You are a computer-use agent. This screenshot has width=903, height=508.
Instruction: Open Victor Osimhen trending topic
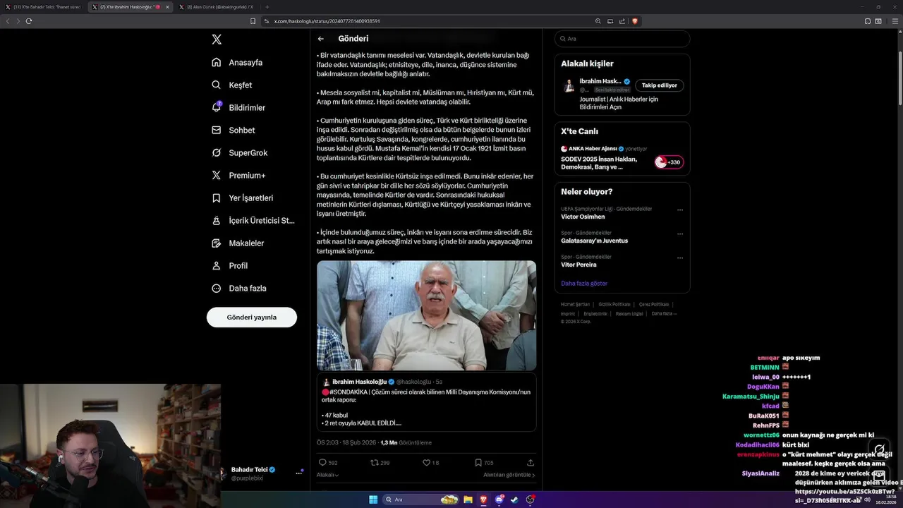point(583,217)
